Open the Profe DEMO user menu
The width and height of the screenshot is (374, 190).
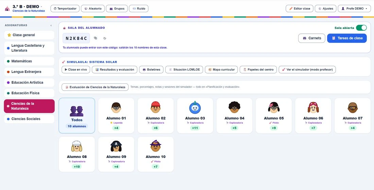tap(354, 9)
